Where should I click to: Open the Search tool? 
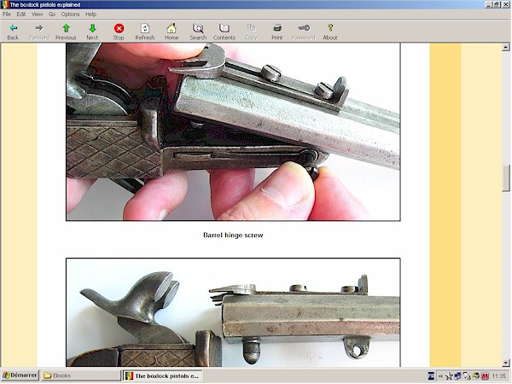(198, 32)
